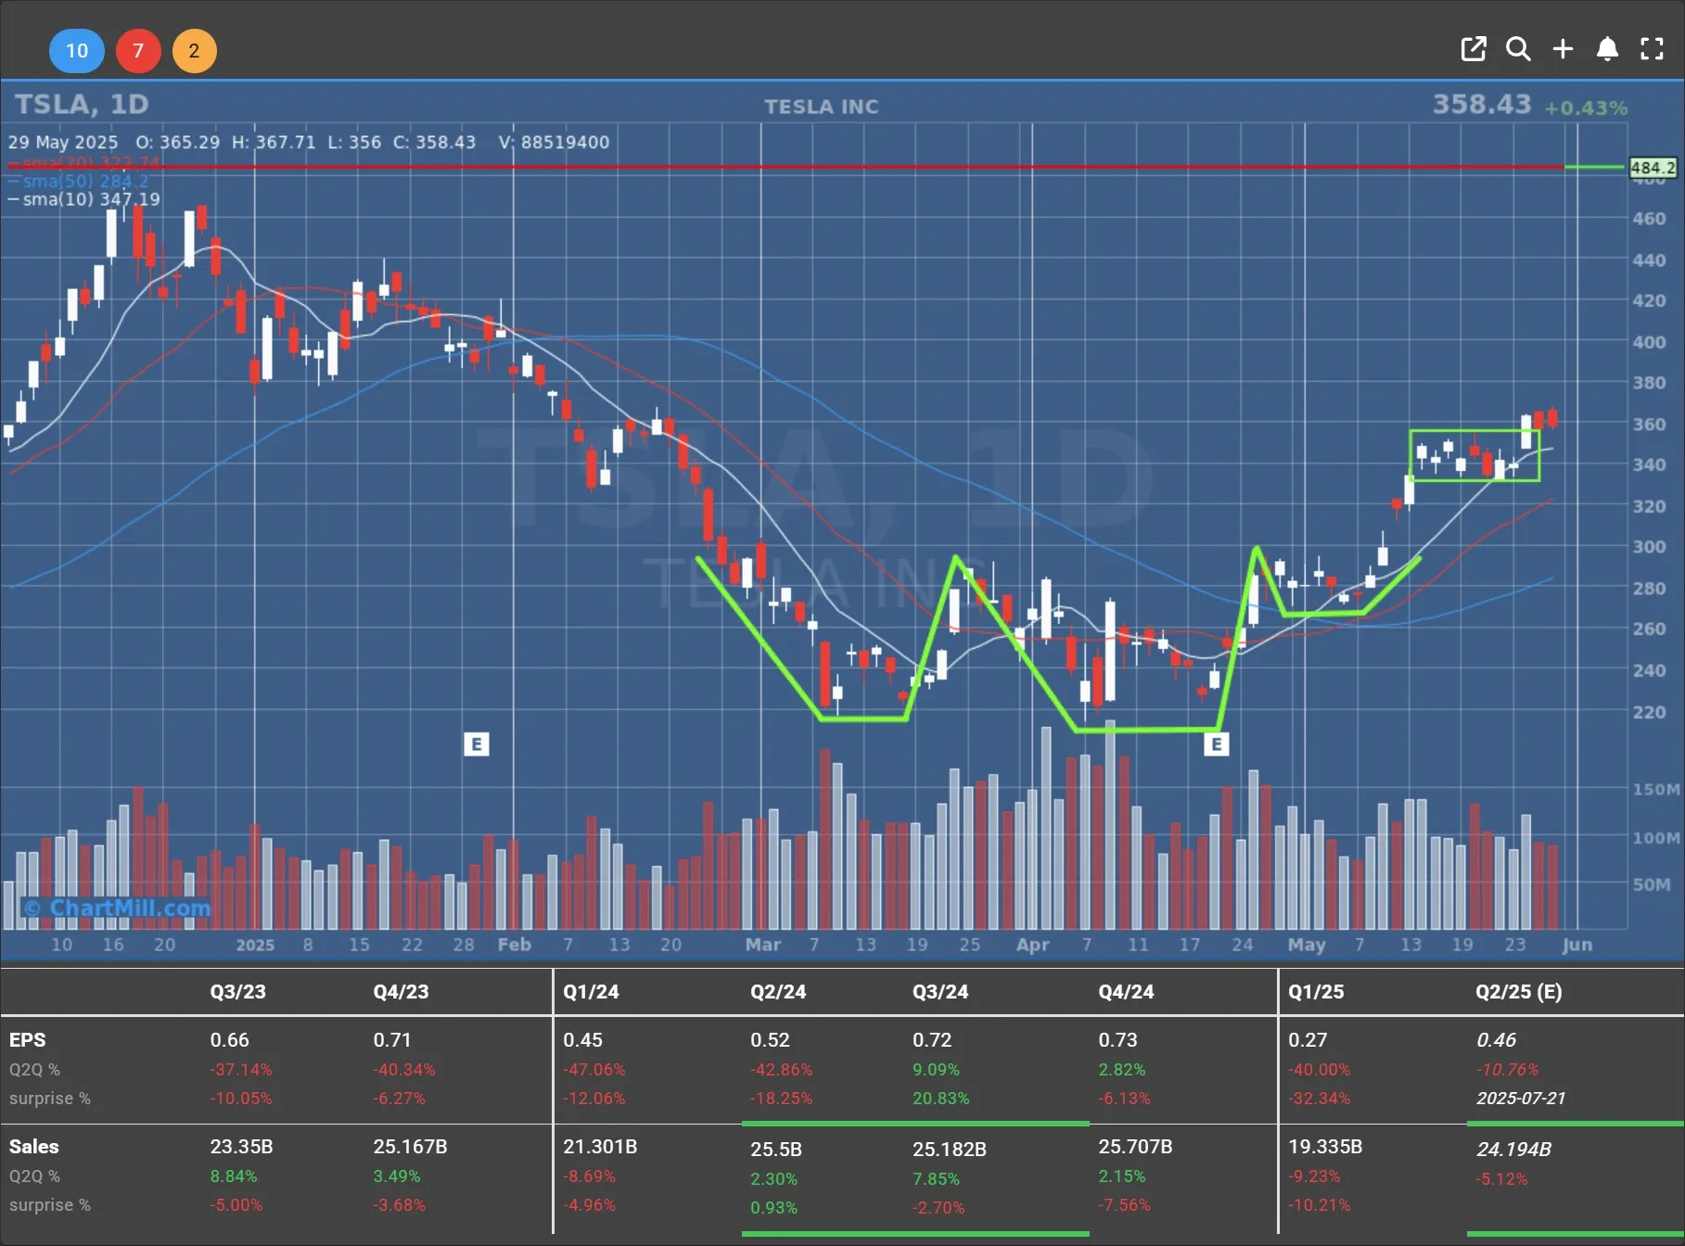Select the Q3/23 column header
1685x1246 pixels.
[237, 991]
